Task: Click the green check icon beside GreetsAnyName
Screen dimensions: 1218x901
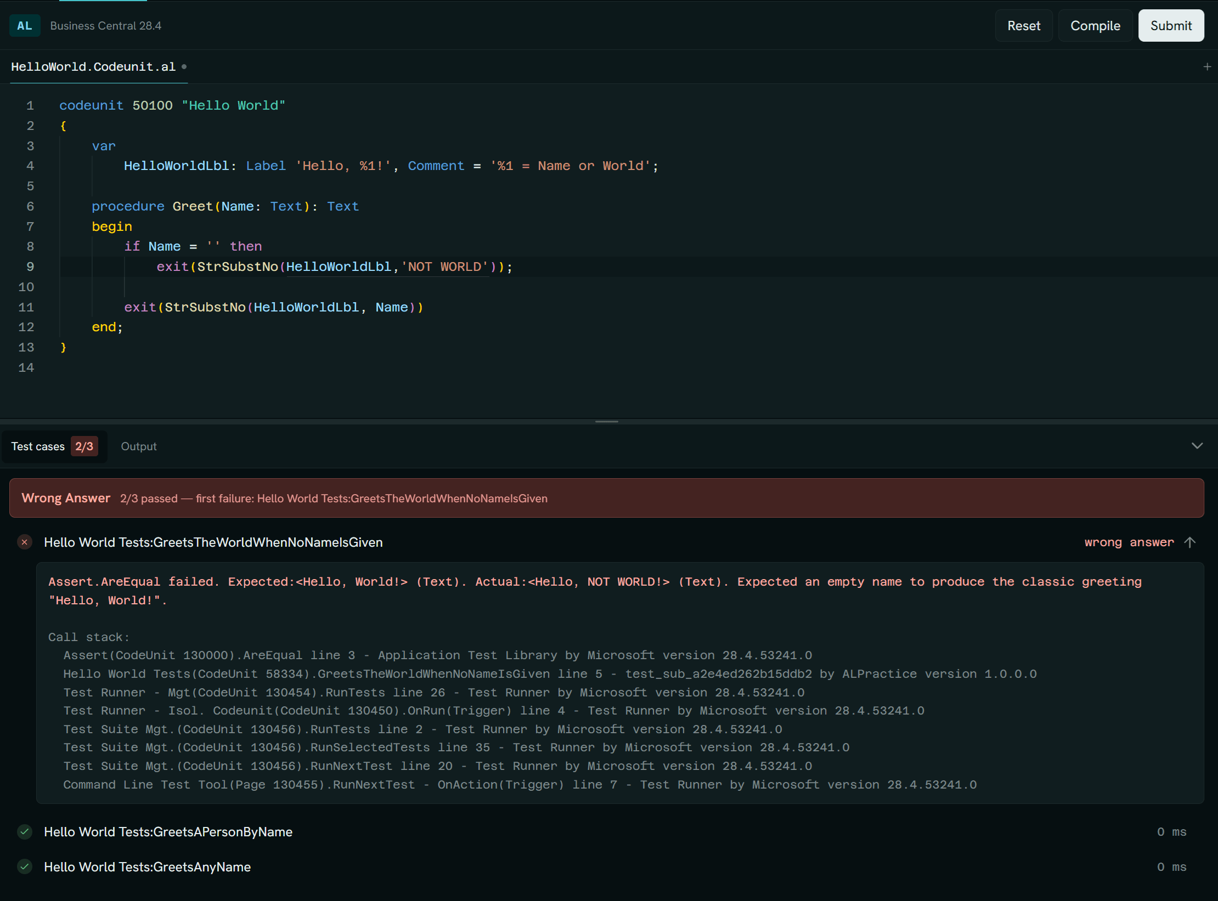Action: (x=25, y=867)
